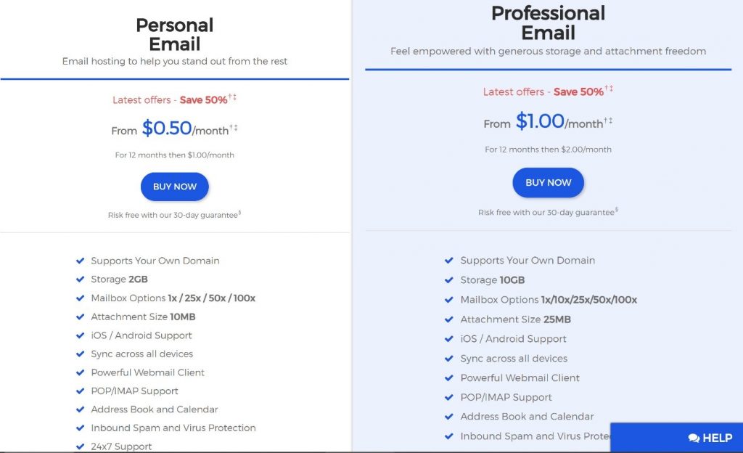This screenshot has height=453, width=743.
Task: Click checkmark beside Personal Supports Your Own Domain
Action: pyautogui.click(x=80, y=261)
